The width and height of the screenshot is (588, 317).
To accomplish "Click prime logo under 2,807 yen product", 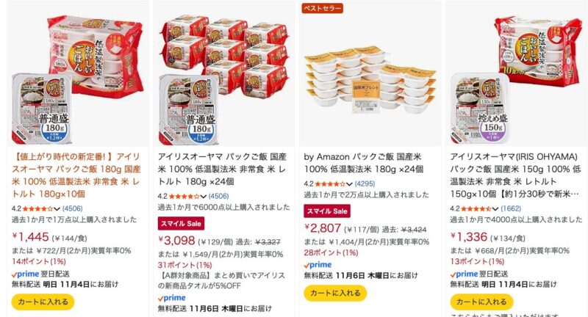I will [x=318, y=265].
